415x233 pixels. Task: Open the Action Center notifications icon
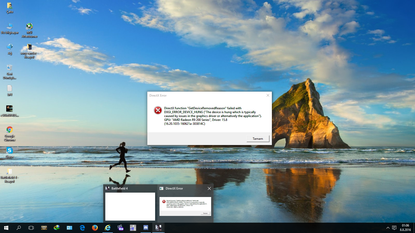pos(394,228)
